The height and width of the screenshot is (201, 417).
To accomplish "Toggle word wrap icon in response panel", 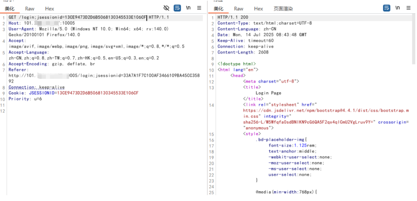I will (386, 8).
